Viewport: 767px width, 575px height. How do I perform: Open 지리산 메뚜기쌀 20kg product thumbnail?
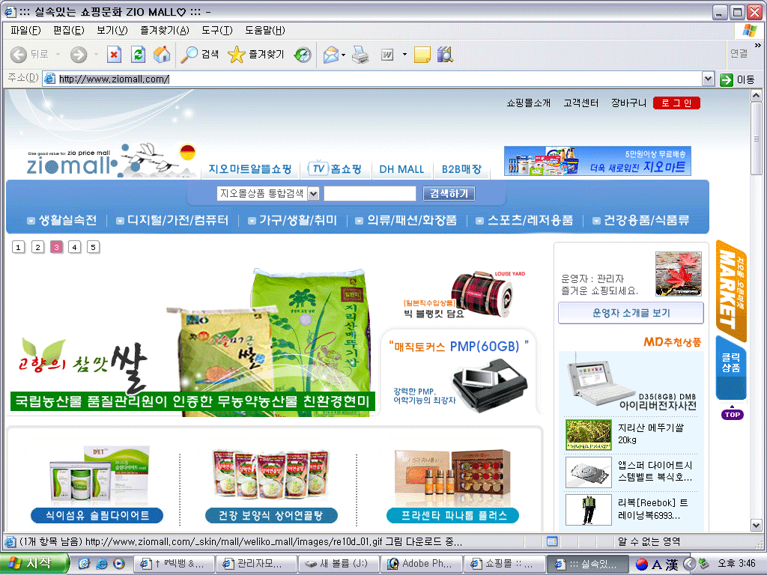[588, 435]
